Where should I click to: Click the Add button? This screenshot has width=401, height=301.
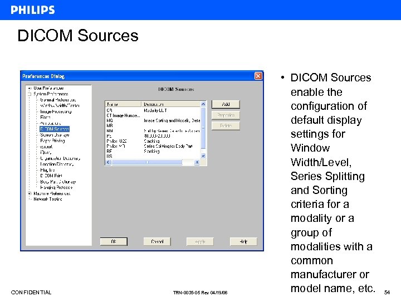226,104
